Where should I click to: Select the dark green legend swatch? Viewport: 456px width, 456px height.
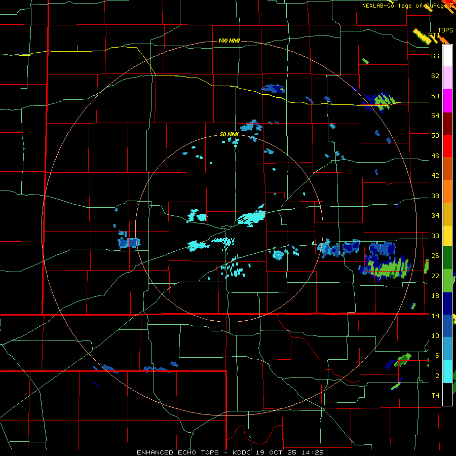(x=447, y=258)
